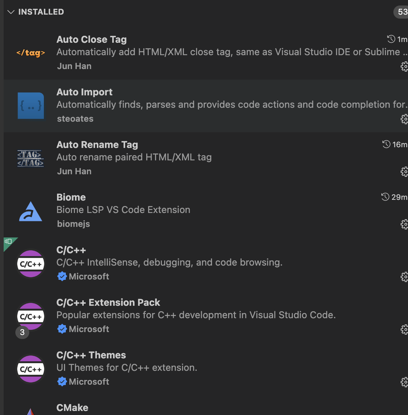Open the manage gear for C/C++
The image size is (408, 415).
pyautogui.click(x=404, y=277)
